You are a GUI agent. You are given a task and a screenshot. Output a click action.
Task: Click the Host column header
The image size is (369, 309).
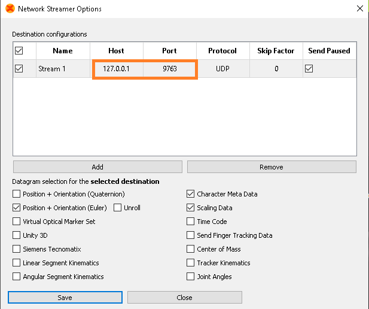click(117, 51)
